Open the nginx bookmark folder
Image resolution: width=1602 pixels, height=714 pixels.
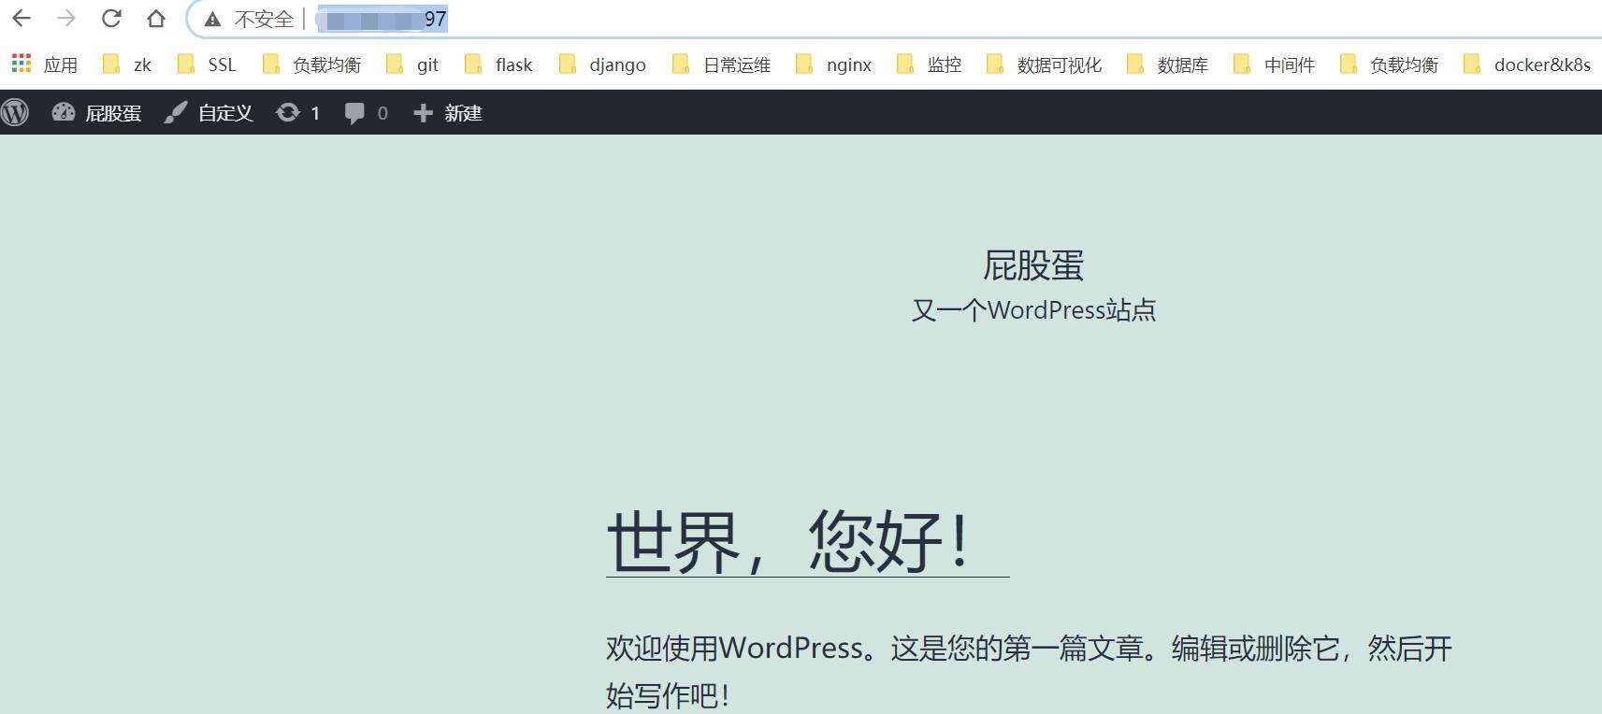click(x=834, y=64)
